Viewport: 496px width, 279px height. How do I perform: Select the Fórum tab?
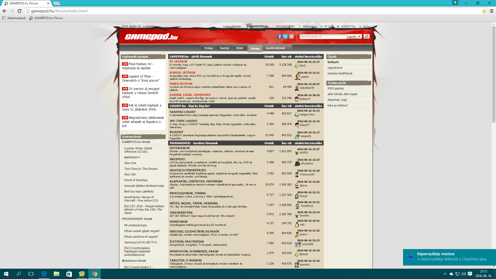[x=255, y=48]
